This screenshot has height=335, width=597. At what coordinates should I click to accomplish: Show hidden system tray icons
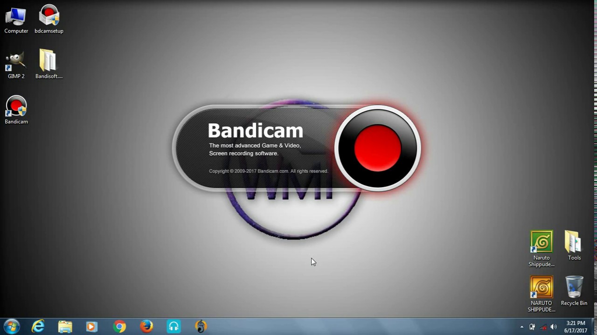pos(522,327)
